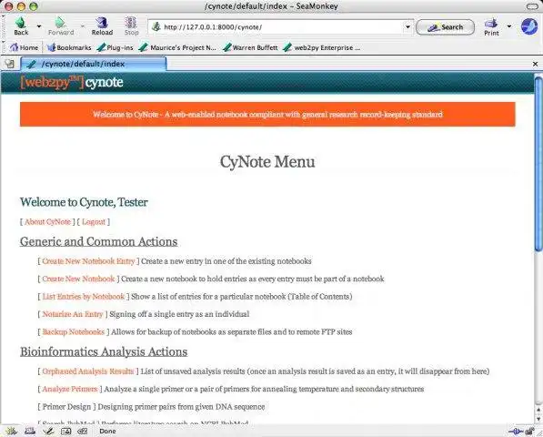Open Composer icon in status bar
543x437 pixels.
point(48,432)
